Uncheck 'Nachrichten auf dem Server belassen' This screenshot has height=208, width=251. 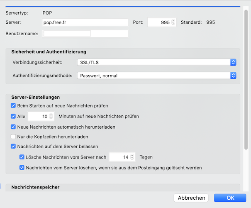pyautogui.click(x=13, y=147)
